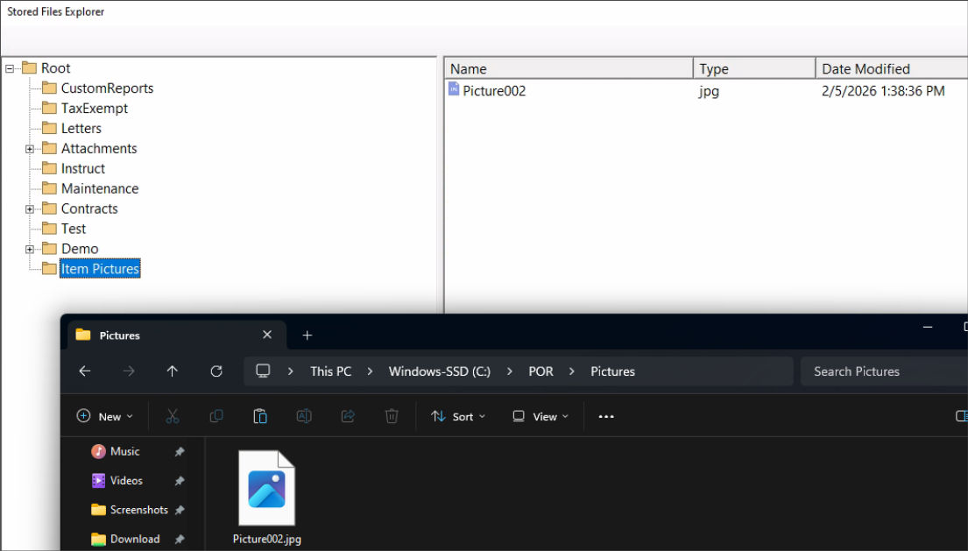The height and width of the screenshot is (551, 968).
Task: Select the CustomReports folder in tree
Action: point(107,88)
